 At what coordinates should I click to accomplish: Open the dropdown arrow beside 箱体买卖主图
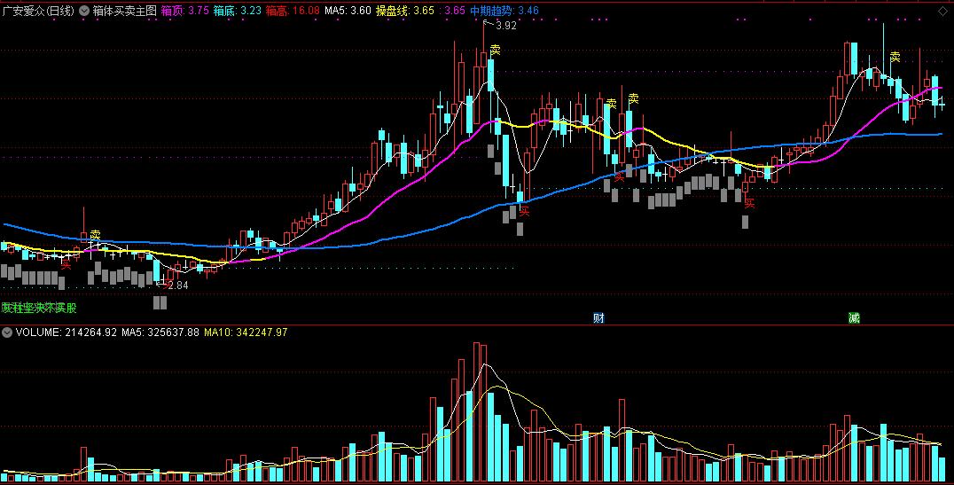[x=84, y=11]
